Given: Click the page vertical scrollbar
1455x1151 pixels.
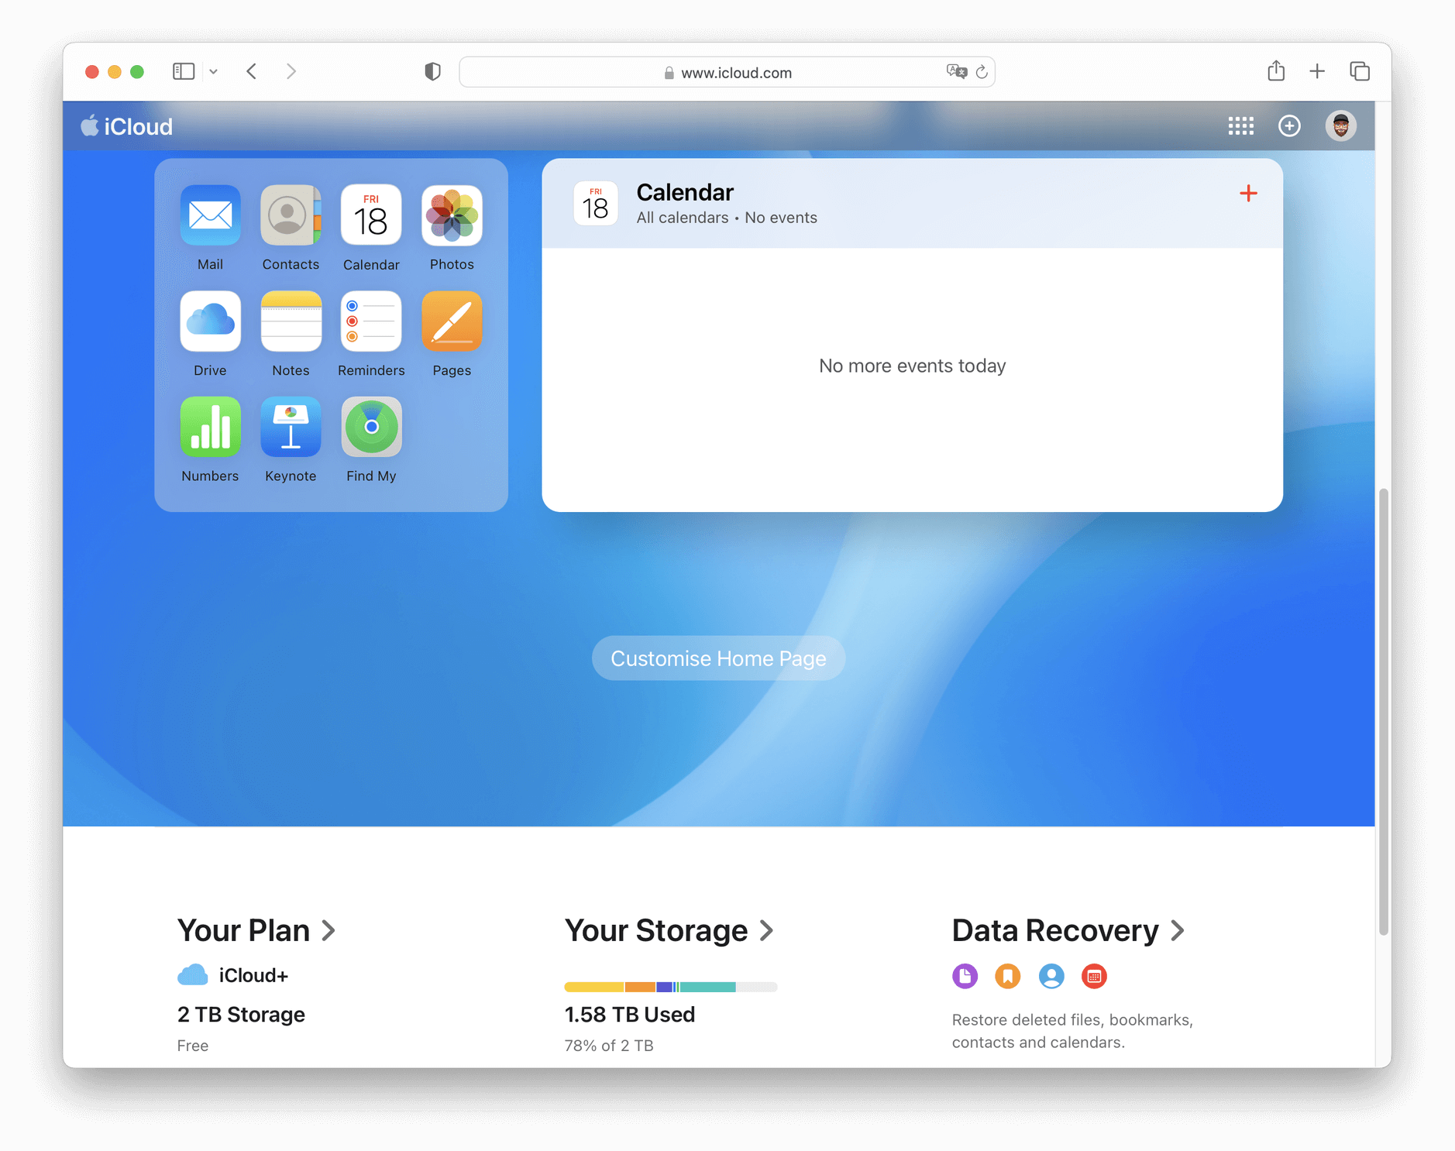Looking at the screenshot, I should point(1384,713).
